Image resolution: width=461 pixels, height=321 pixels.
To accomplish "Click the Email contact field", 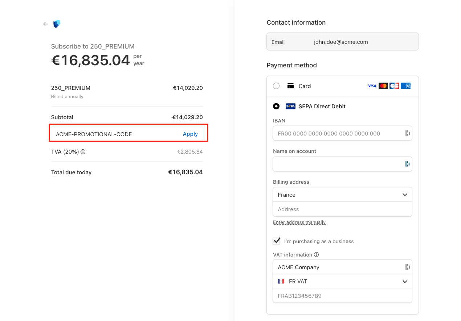I will (342, 42).
